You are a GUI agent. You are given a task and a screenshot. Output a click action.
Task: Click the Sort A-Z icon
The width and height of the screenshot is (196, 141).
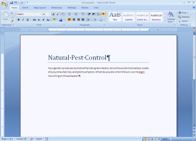click(98, 14)
